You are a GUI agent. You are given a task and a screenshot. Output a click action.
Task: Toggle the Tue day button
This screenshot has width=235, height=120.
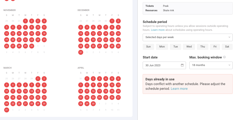click(176, 47)
